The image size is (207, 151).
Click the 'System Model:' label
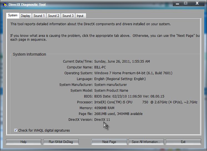(x=82, y=90)
